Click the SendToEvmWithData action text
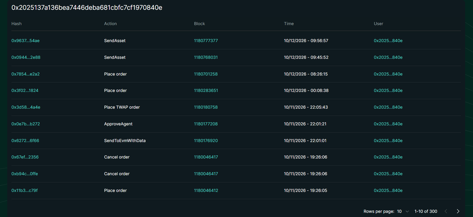This screenshot has width=473, height=217. [125, 141]
